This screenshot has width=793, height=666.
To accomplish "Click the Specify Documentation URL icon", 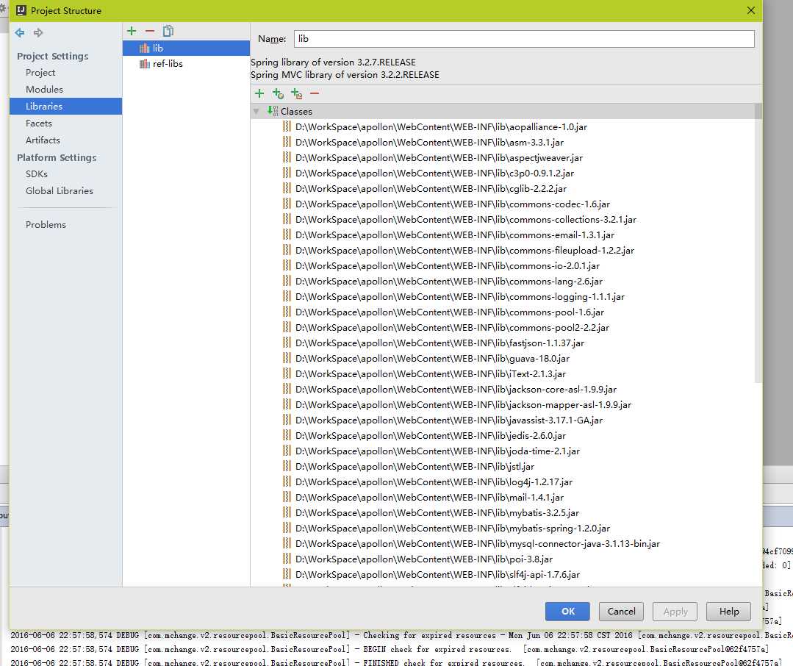I will tap(278, 93).
